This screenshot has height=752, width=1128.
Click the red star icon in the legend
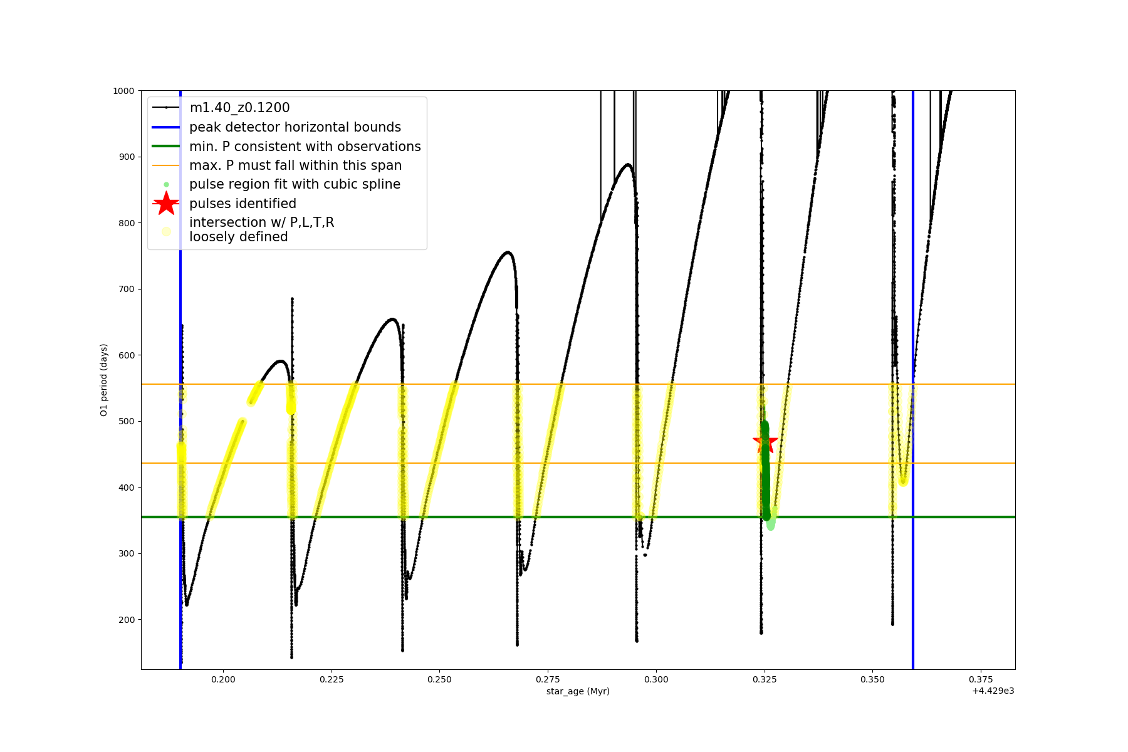point(166,204)
